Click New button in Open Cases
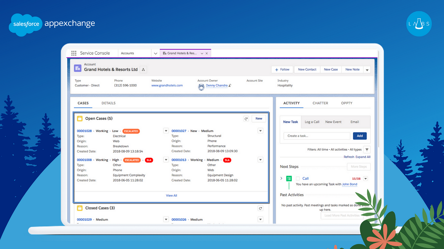The width and height of the screenshot is (444, 249). coord(259,118)
